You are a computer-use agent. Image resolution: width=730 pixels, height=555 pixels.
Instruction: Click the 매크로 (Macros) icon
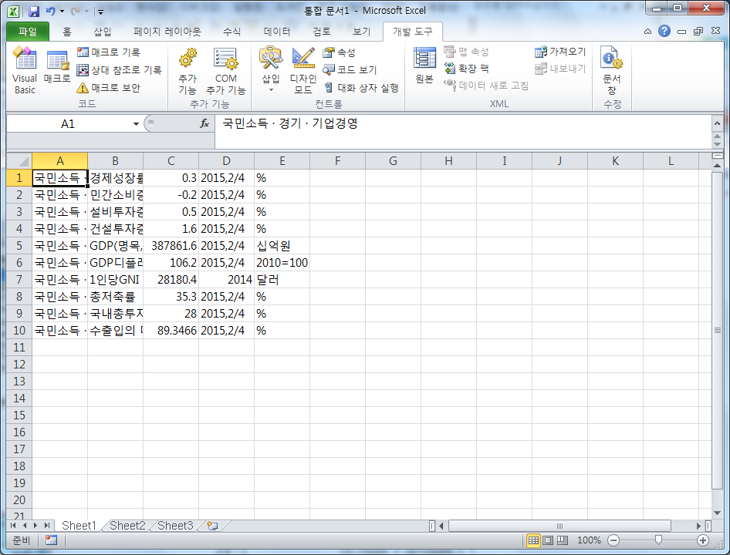(56, 69)
